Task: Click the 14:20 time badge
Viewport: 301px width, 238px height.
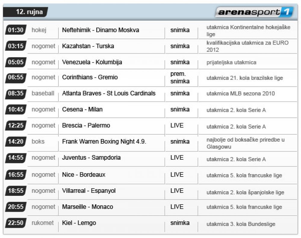Action: point(16,142)
